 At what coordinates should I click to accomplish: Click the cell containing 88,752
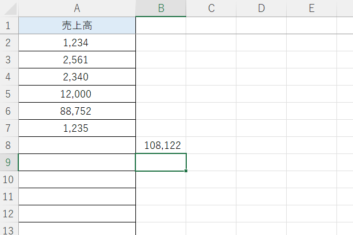pos(77,111)
